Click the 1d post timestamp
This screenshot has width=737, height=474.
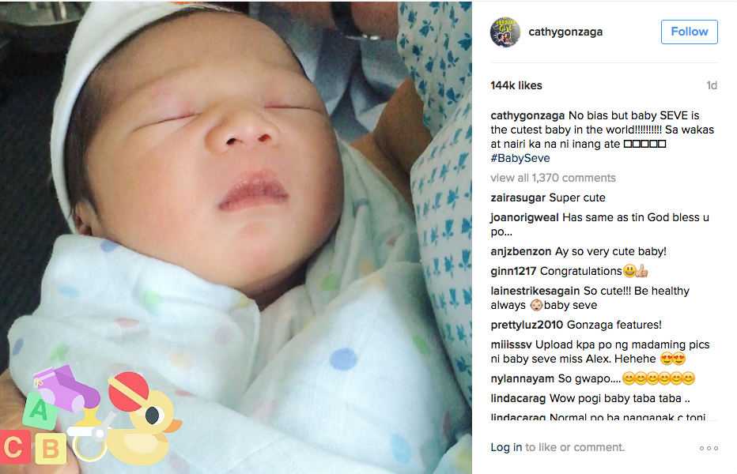712,85
